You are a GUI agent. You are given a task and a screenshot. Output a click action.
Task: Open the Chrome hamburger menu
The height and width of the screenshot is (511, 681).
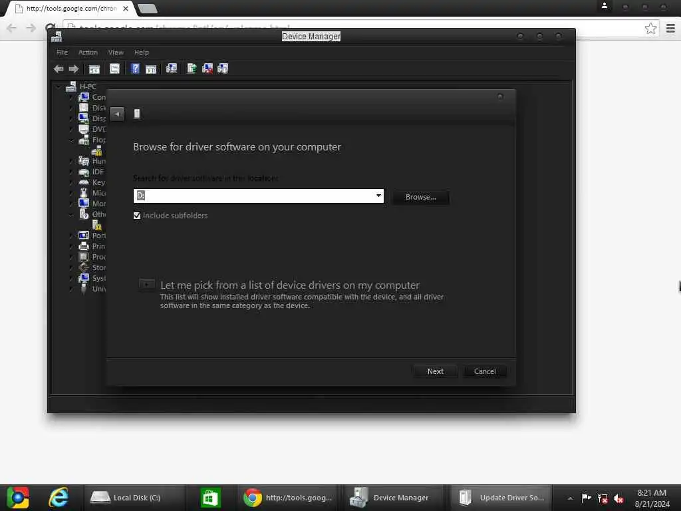670,29
